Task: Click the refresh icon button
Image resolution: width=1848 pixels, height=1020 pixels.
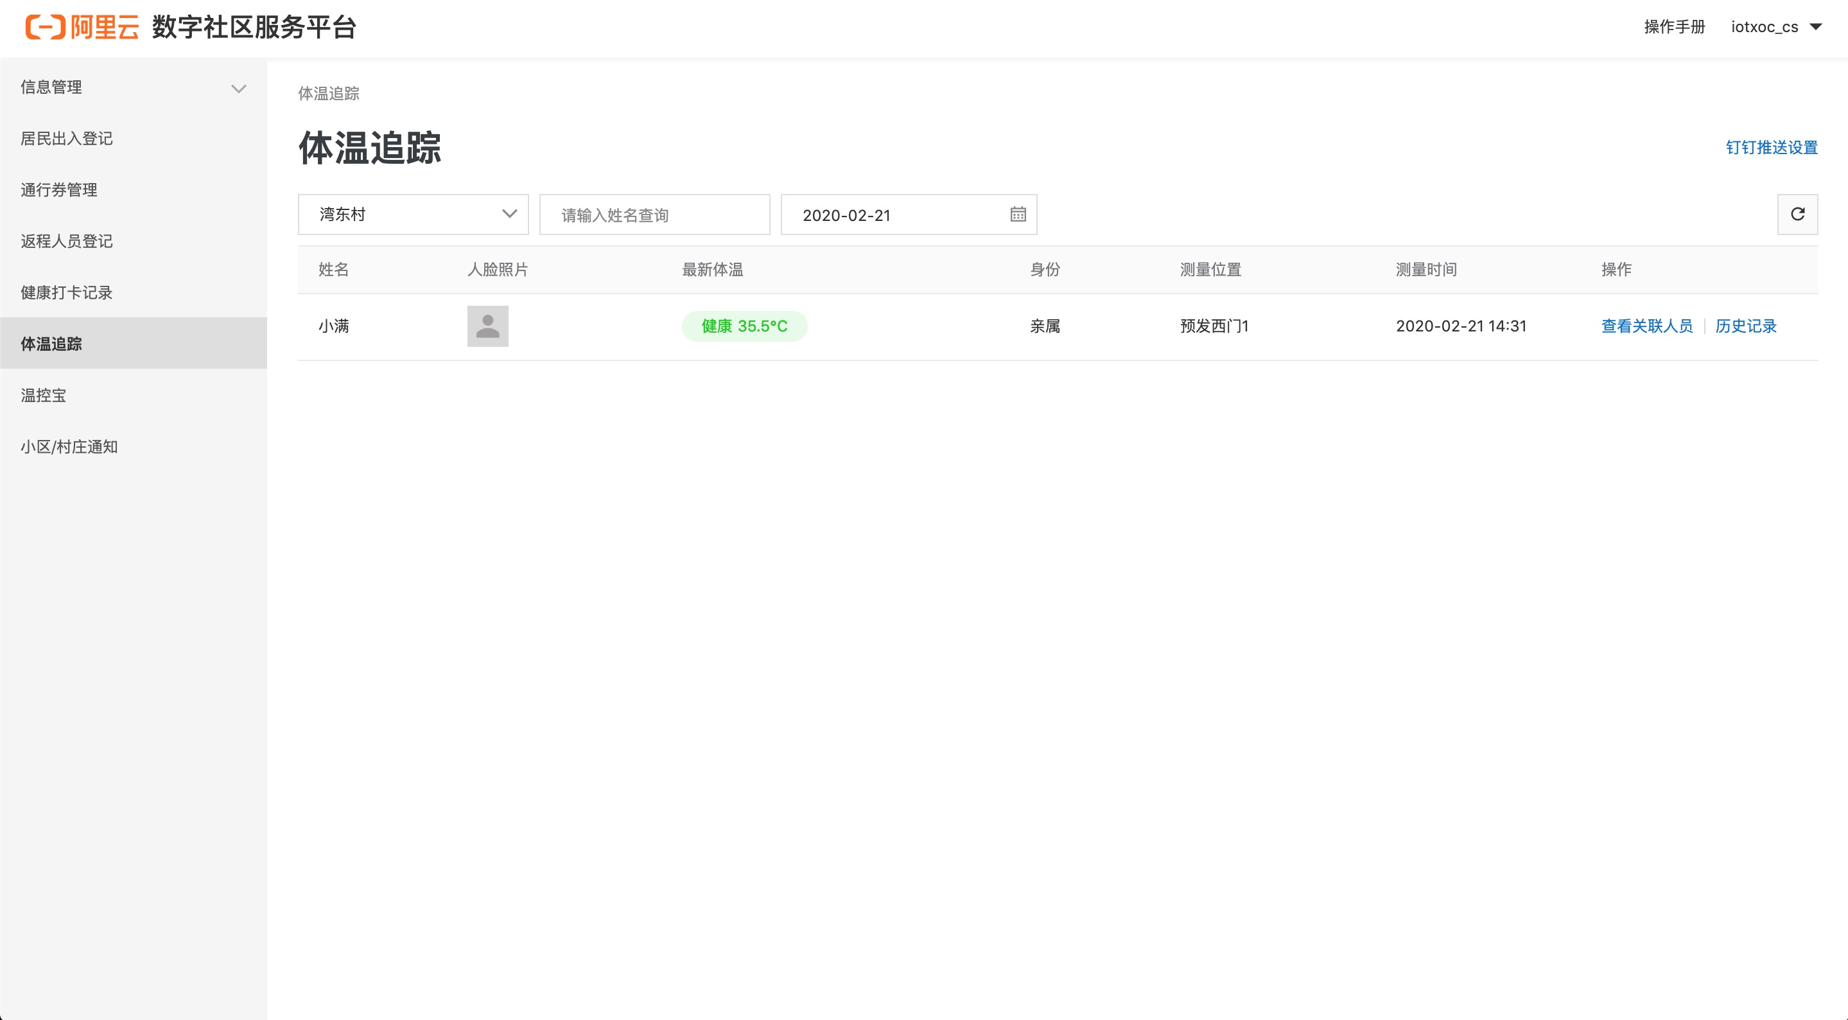Action: (x=1797, y=214)
